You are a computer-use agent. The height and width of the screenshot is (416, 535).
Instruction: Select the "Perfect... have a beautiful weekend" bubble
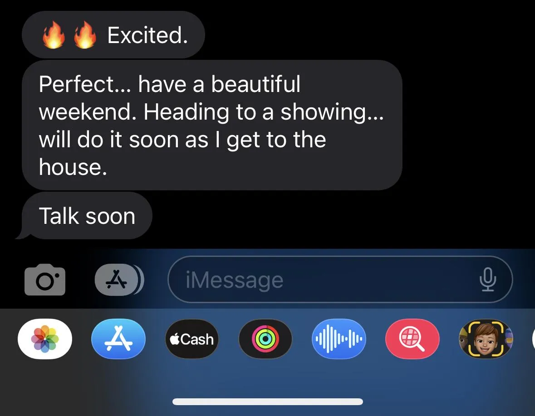212,125
